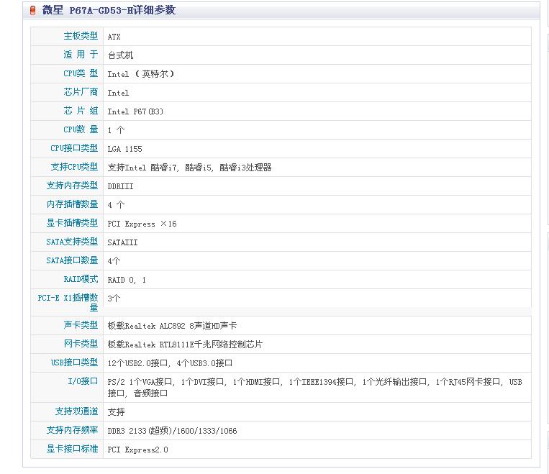This screenshot has height=474, width=549.
Task: Click the 显卡接口标准 label
Action: click(x=72, y=449)
